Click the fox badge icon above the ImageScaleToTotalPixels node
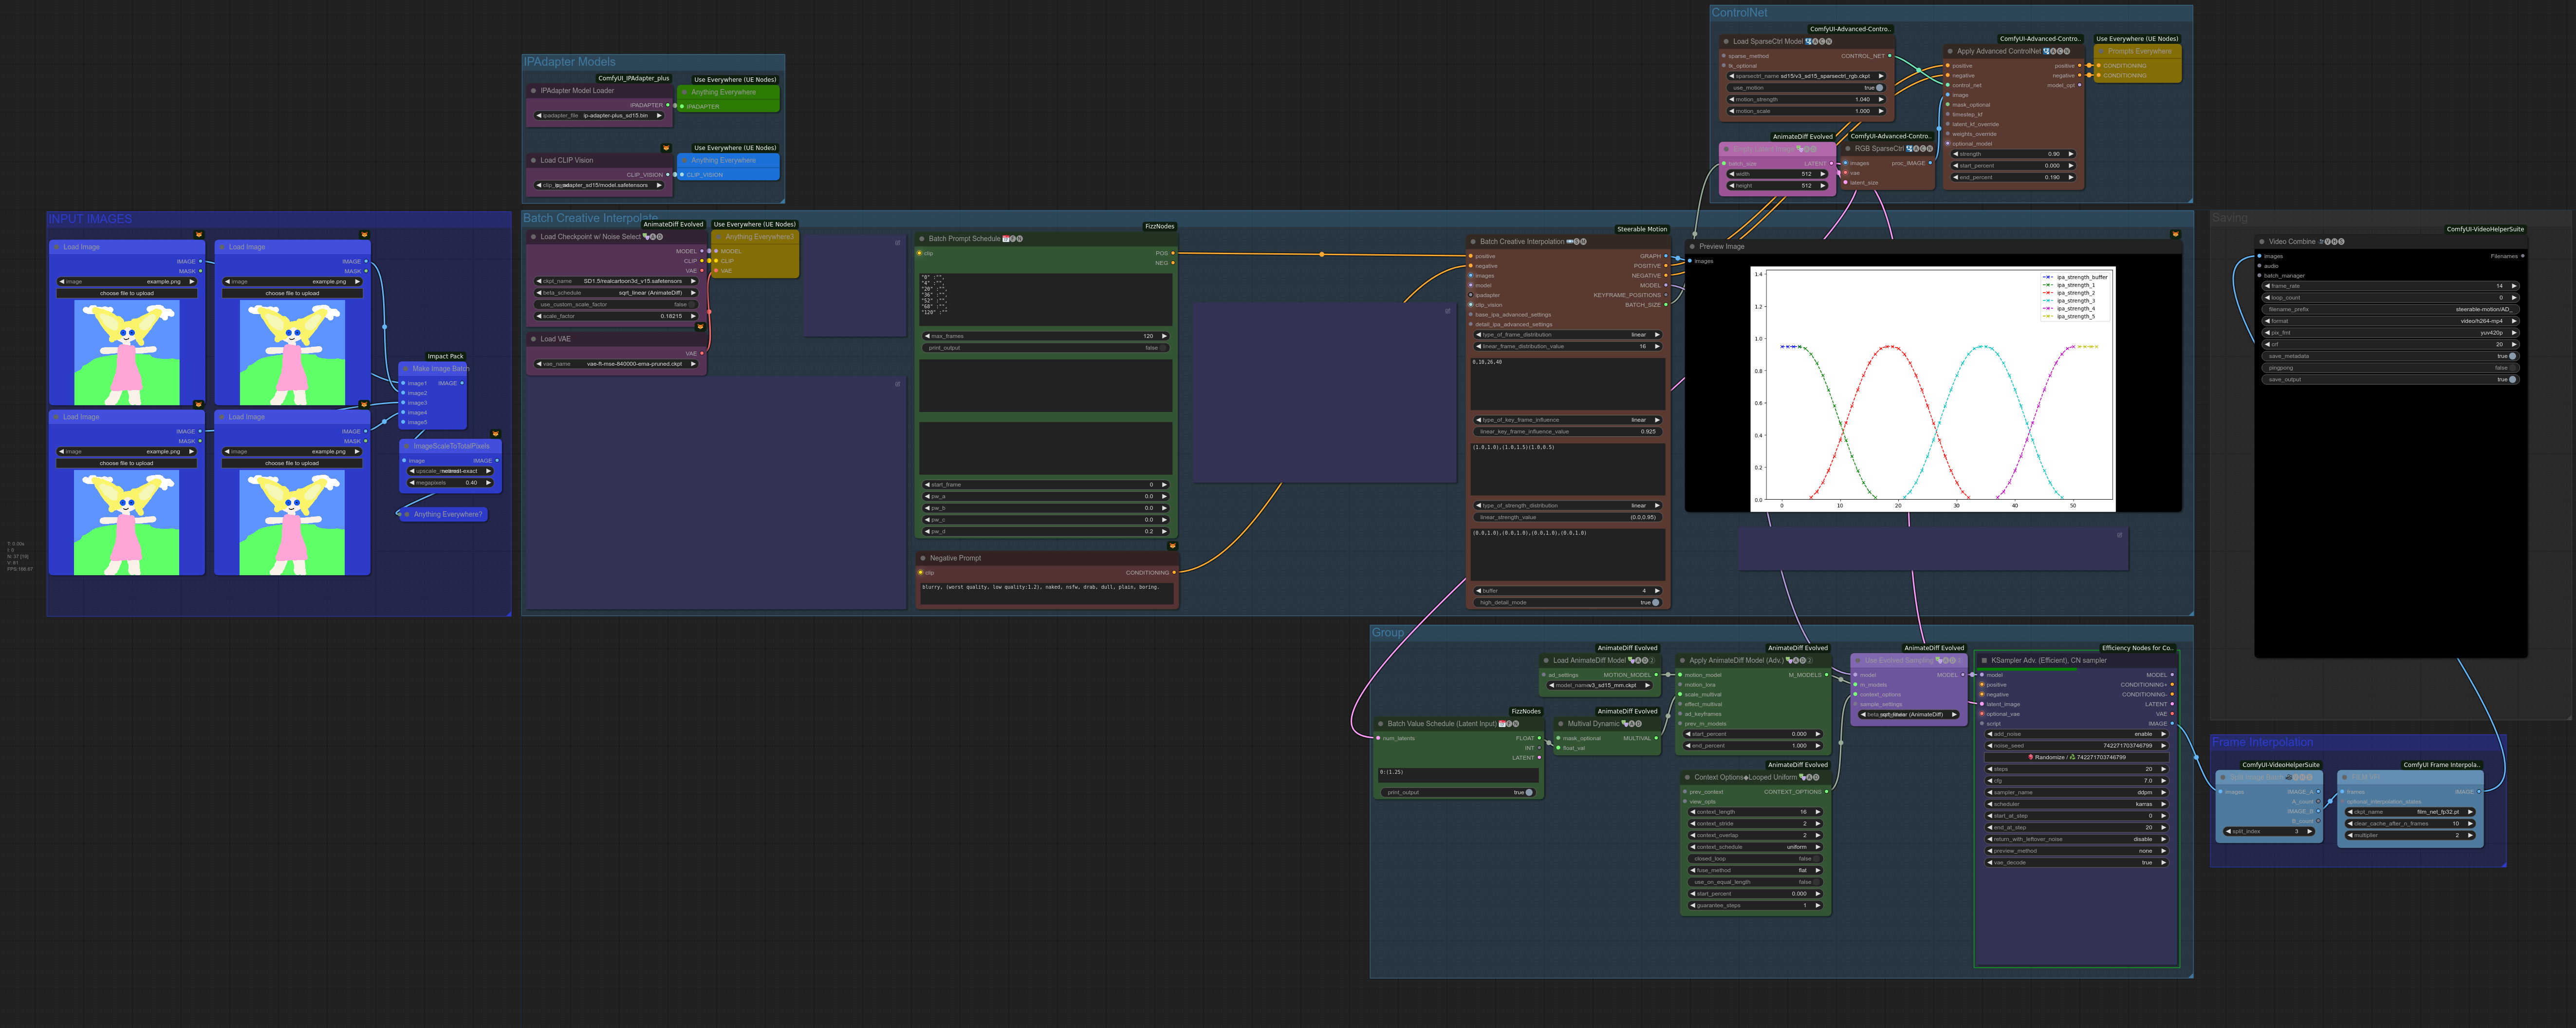This screenshot has height=1028, width=2576. 495,434
